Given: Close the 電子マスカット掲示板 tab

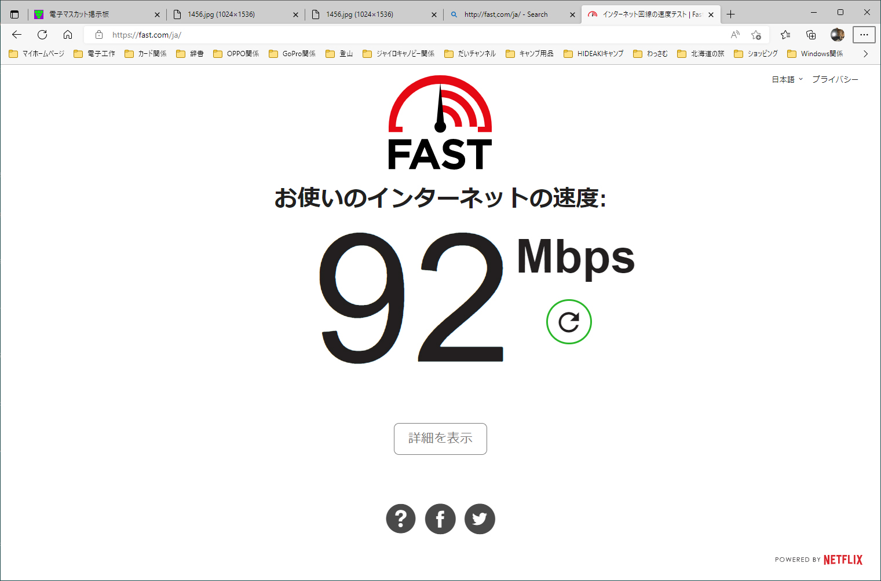Looking at the screenshot, I should pos(157,15).
